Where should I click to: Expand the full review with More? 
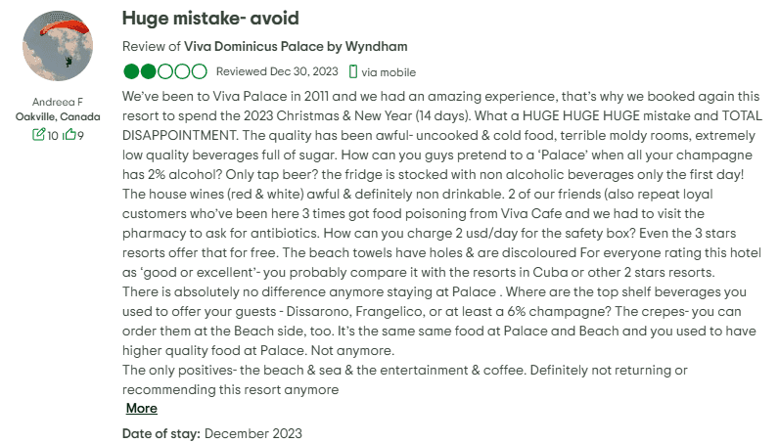coord(141,408)
